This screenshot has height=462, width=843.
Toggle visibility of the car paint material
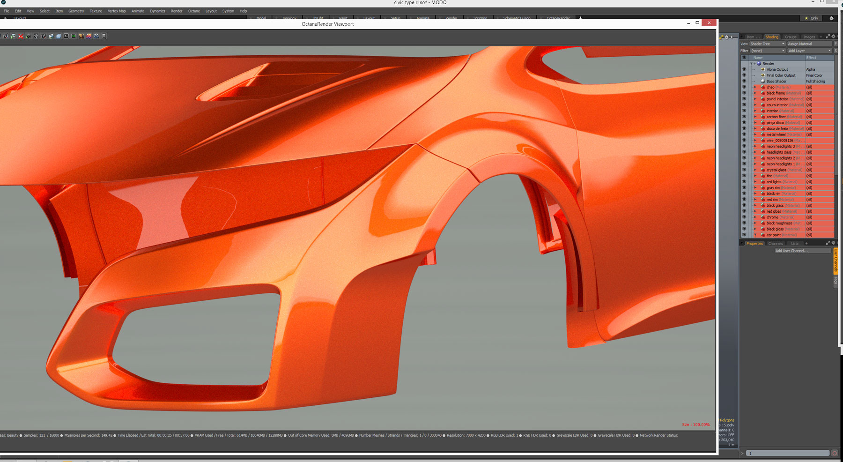click(744, 235)
